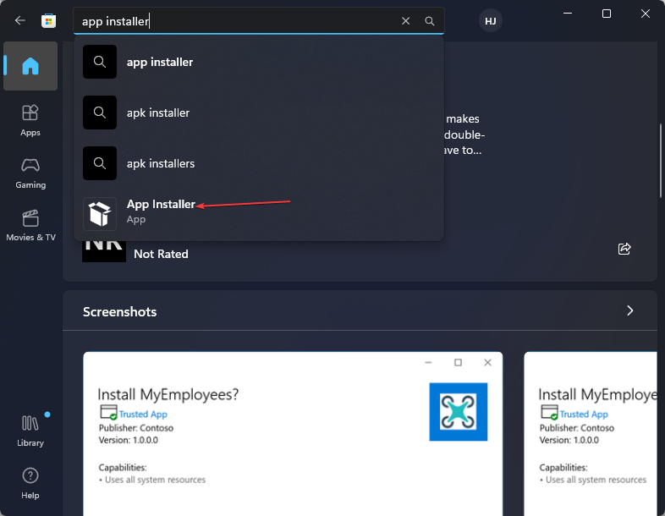Maximize the Microsoft Store window
Screen dimensions: 665x516
click(x=607, y=14)
